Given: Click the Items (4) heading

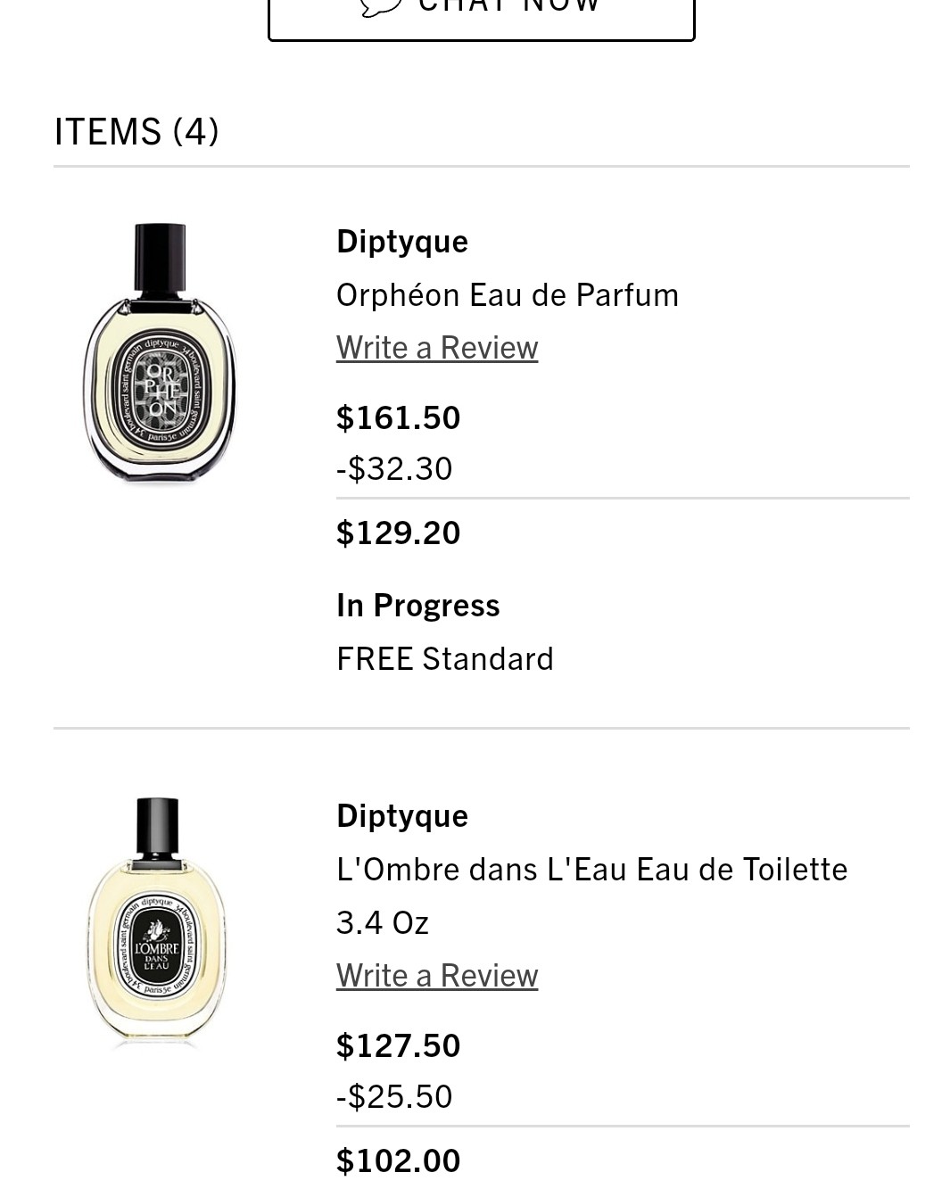Looking at the screenshot, I should click(136, 131).
